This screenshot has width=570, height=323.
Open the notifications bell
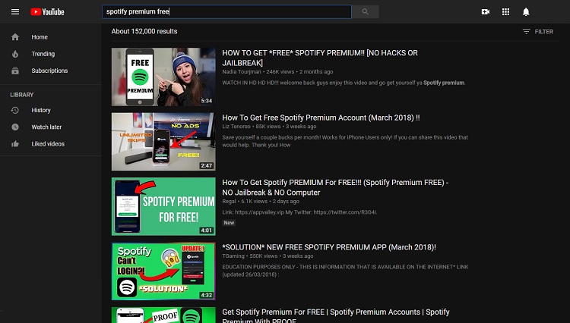pos(526,12)
